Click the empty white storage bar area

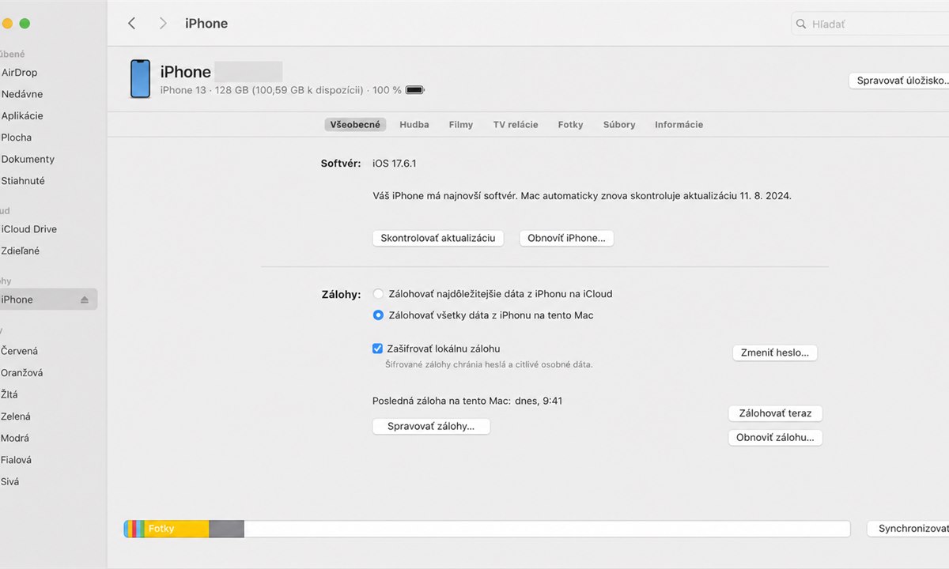tap(546, 529)
